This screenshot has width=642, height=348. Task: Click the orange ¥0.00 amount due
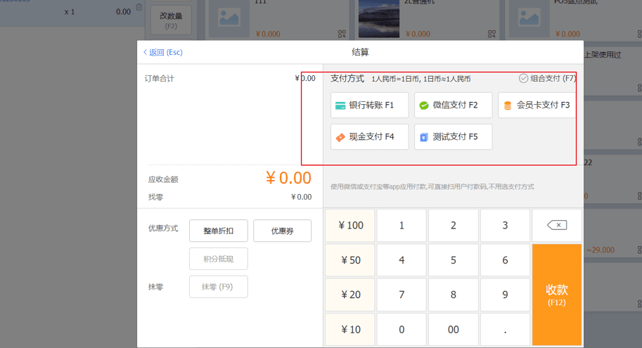click(x=289, y=178)
